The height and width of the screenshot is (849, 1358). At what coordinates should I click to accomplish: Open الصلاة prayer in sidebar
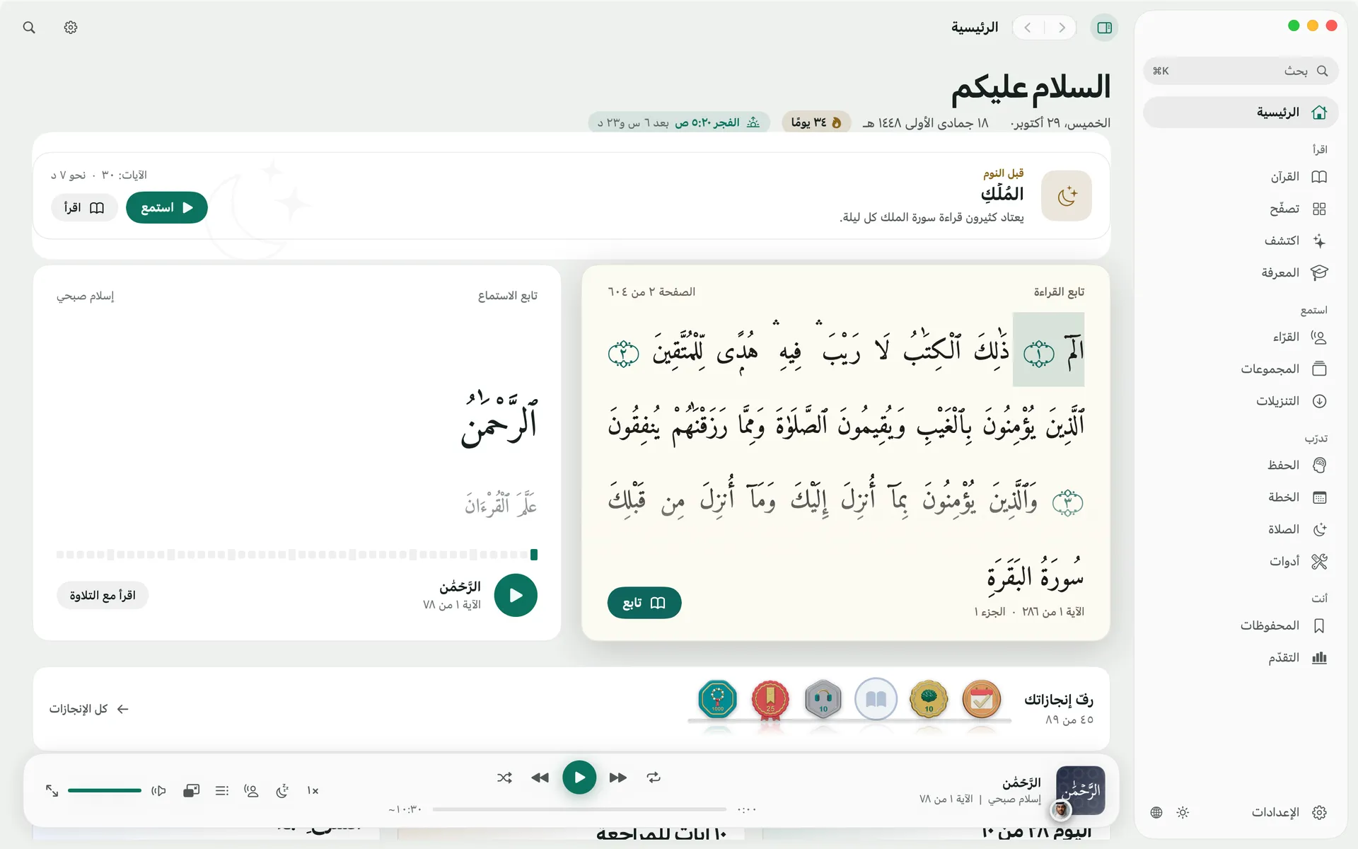pyautogui.click(x=1241, y=529)
